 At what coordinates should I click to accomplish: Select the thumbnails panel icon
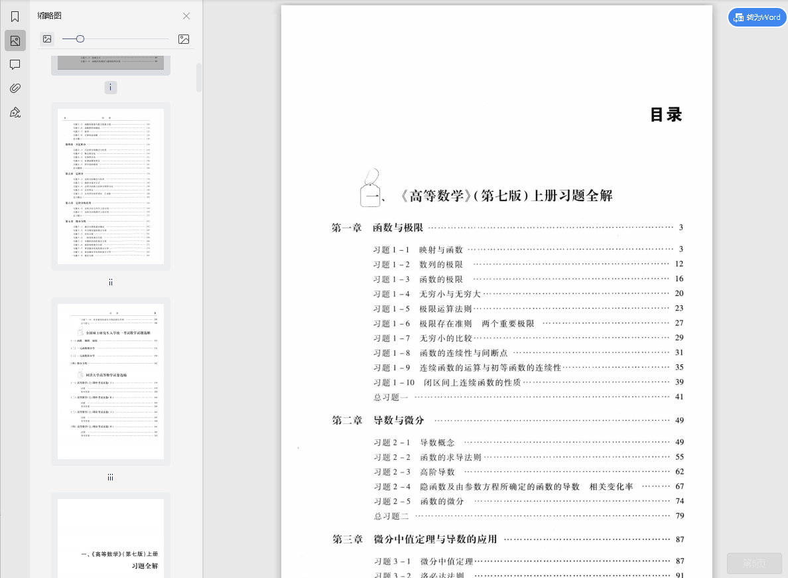point(15,40)
